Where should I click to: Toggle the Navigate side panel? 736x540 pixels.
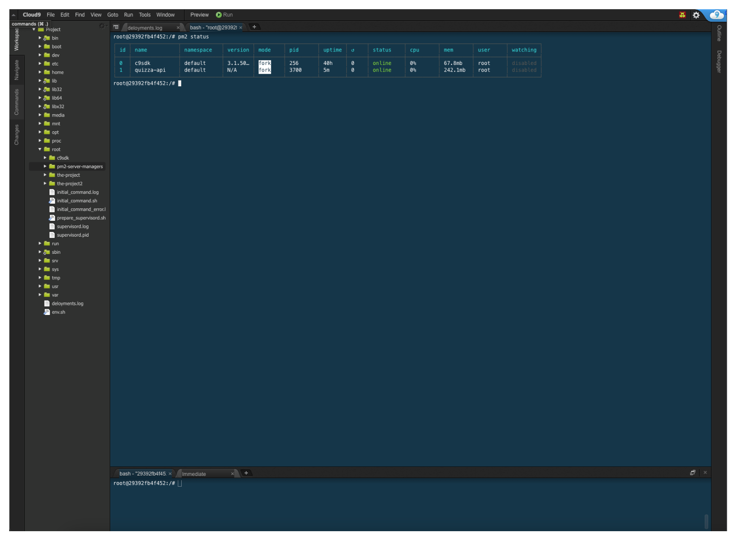[17, 70]
